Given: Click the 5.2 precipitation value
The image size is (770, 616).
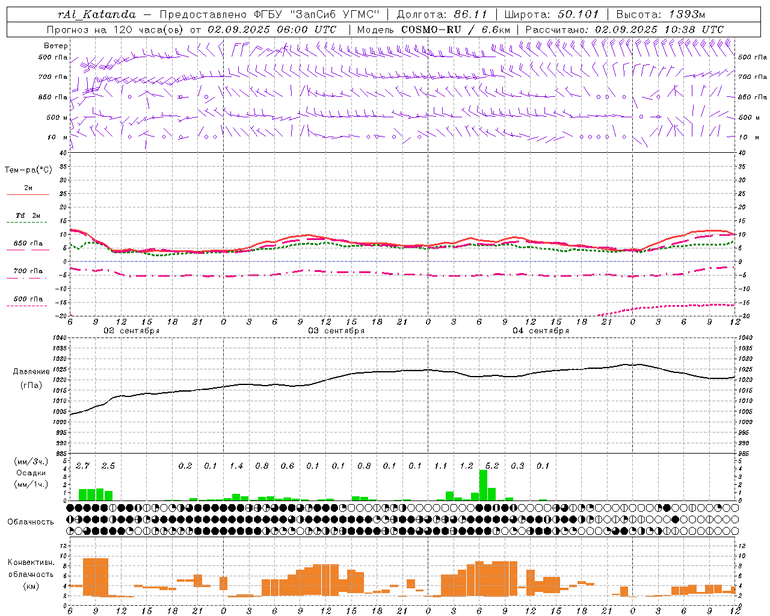Looking at the screenshot, I should click(492, 466).
